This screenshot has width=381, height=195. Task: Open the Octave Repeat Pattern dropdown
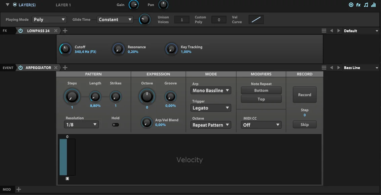click(x=211, y=125)
